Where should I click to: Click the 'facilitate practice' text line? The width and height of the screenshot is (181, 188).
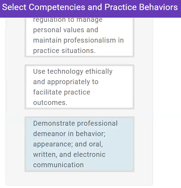pyautogui.click(x=61, y=92)
